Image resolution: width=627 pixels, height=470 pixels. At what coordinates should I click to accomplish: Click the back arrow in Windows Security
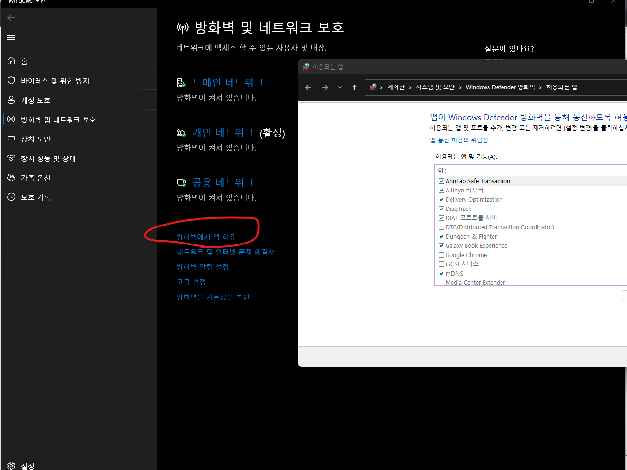[x=11, y=18]
